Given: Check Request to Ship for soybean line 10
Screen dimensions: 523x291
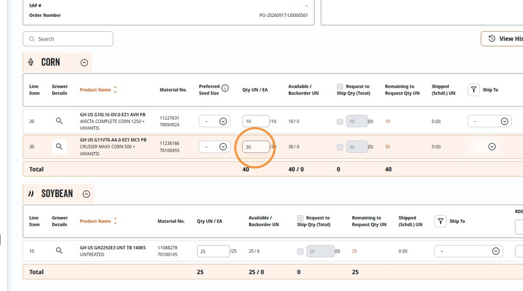Looking at the screenshot, I should 300,252.
